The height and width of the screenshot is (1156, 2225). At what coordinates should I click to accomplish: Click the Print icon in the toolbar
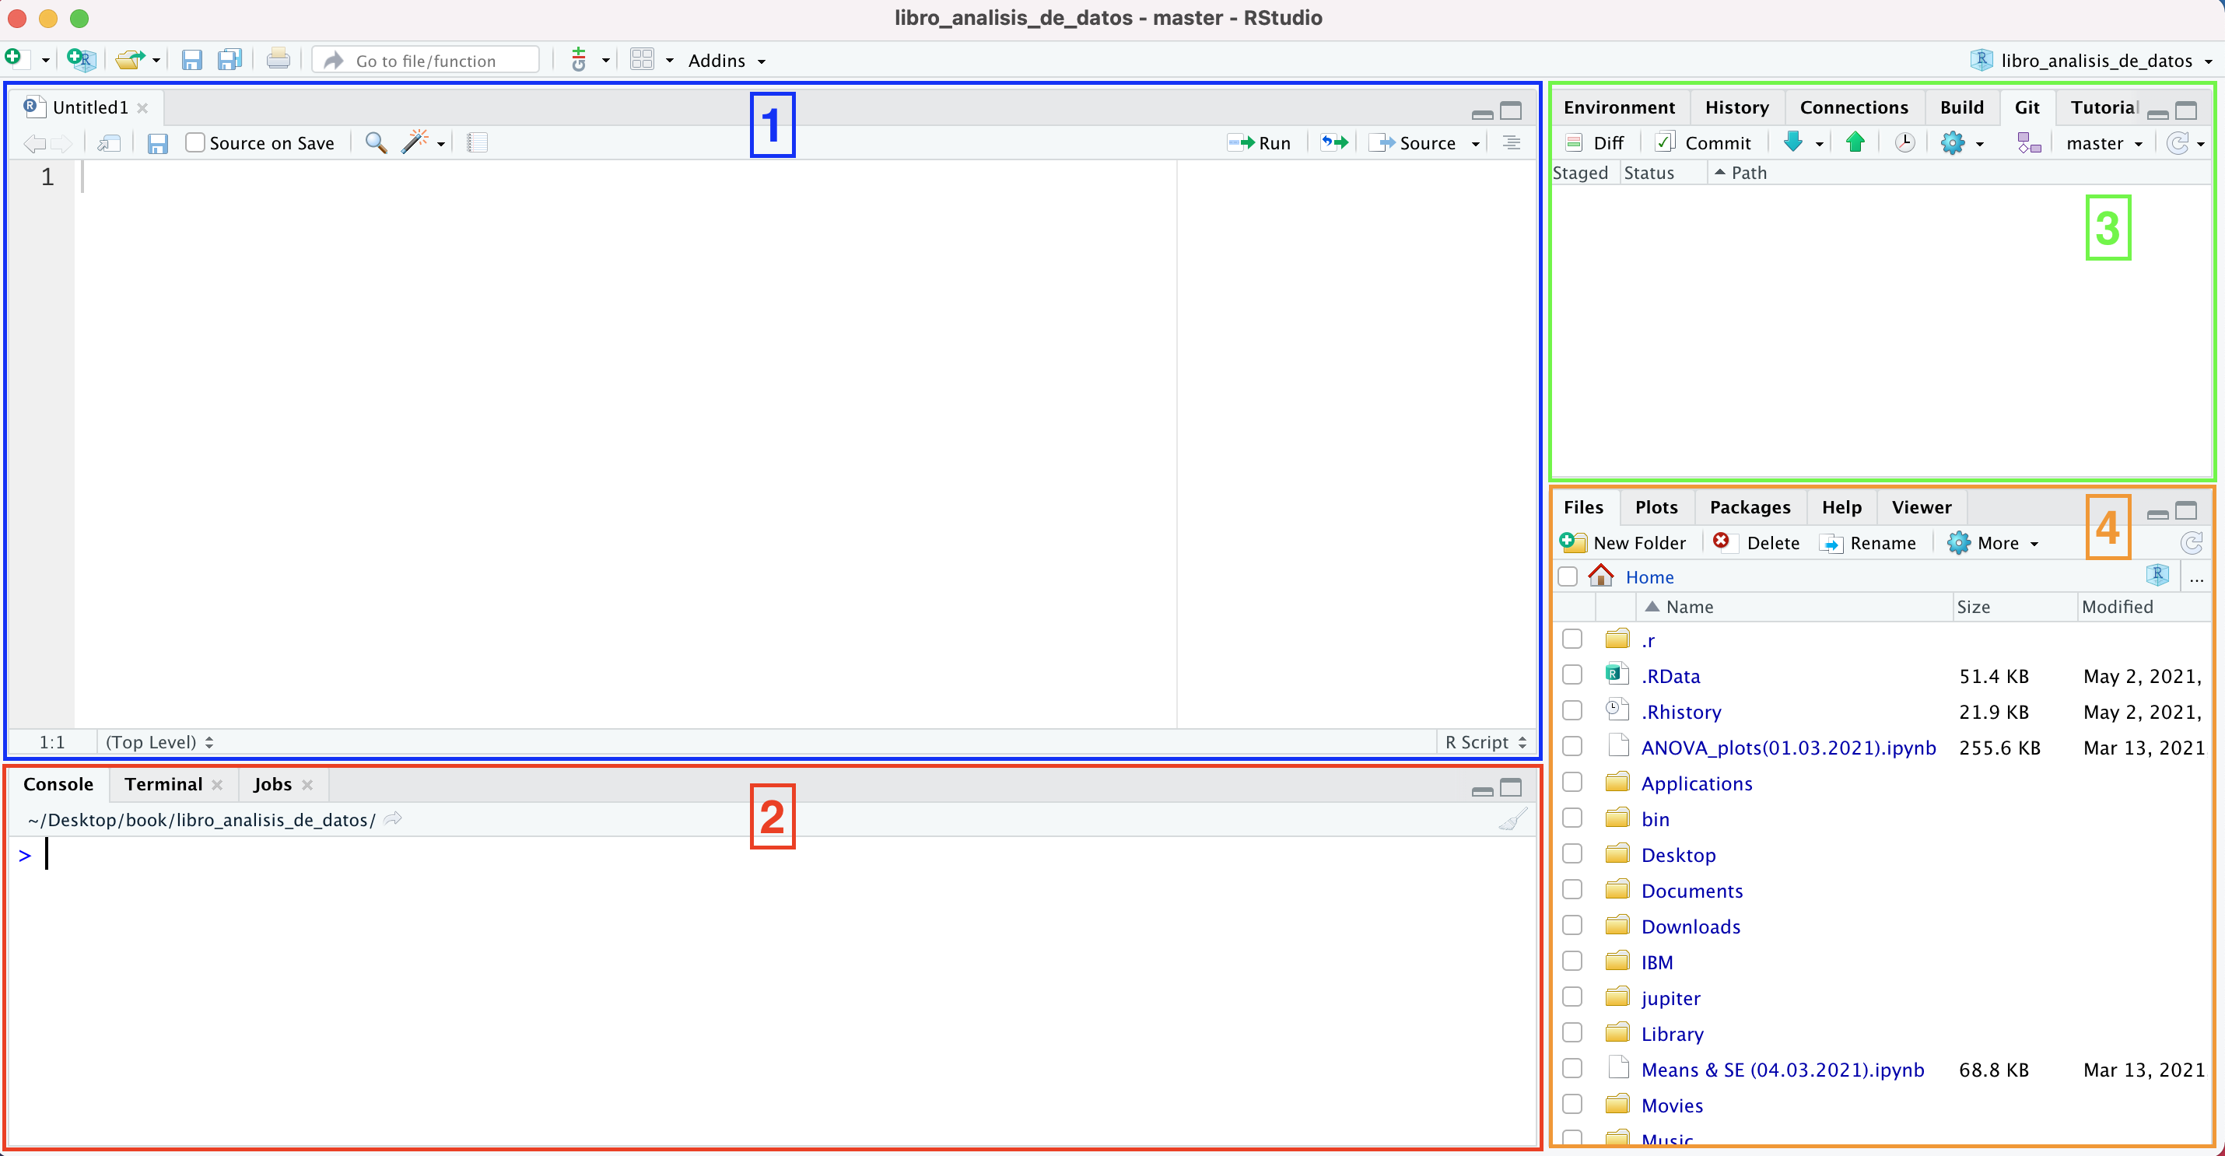coord(277,60)
